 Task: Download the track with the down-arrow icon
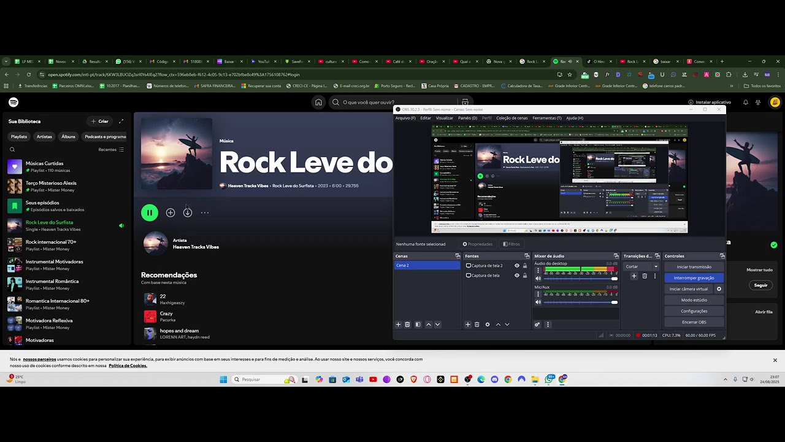pyautogui.click(x=188, y=212)
